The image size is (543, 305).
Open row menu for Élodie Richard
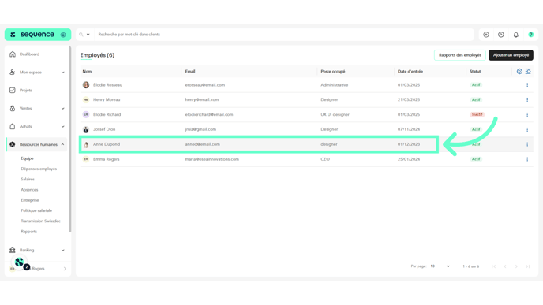[527, 114]
